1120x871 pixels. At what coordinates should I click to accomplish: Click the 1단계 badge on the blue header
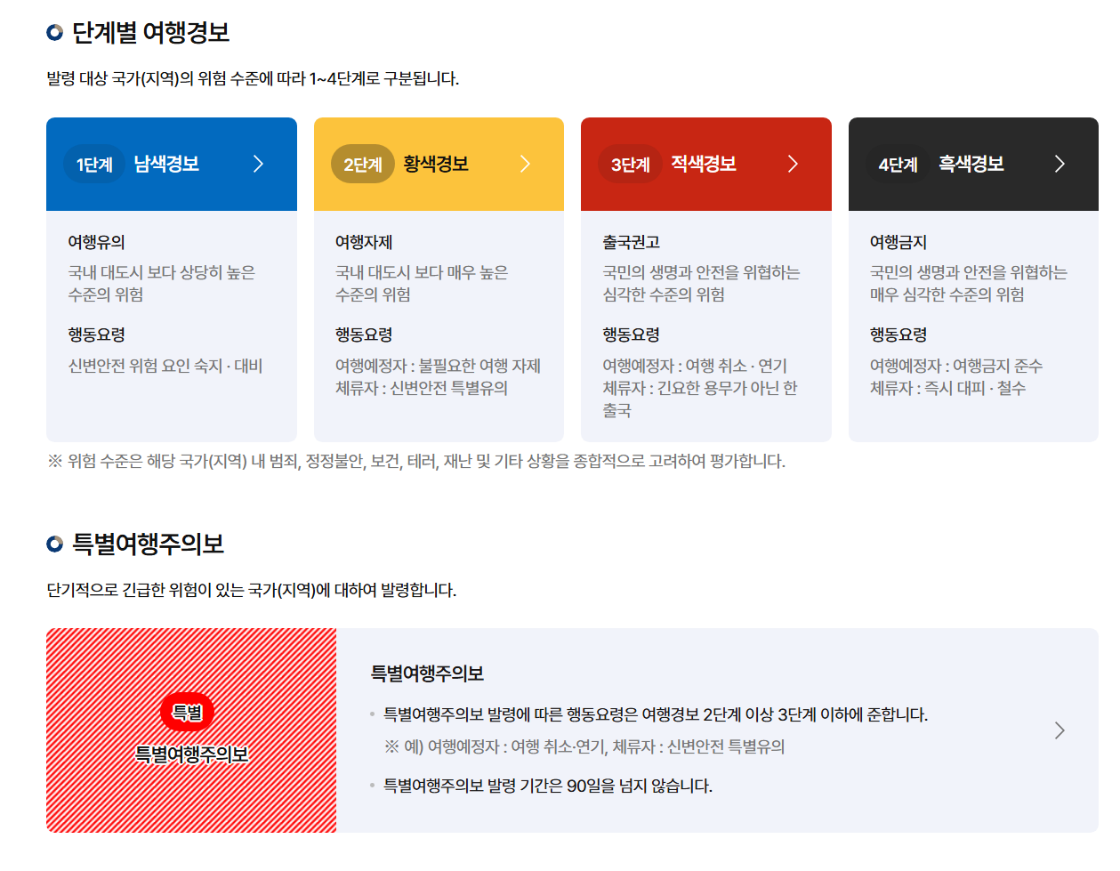point(94,165)
